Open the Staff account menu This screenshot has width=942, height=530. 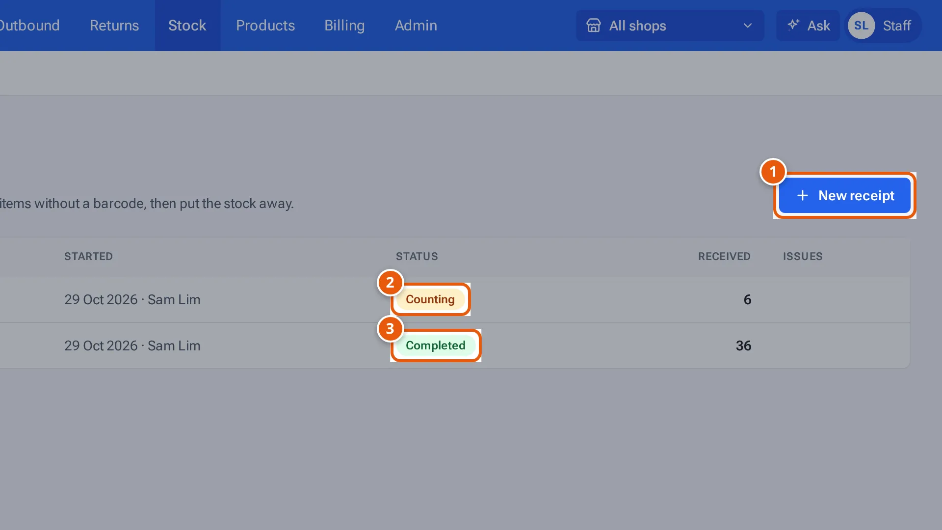tap(884, 26)
